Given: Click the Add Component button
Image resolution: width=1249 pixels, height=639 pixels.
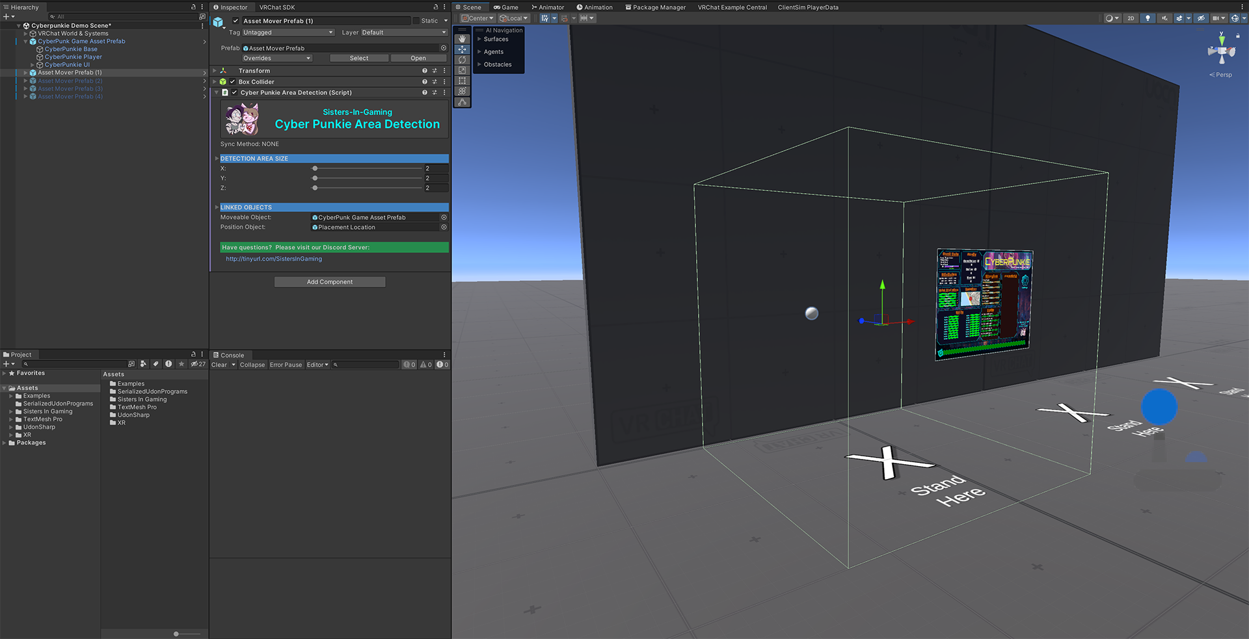Looking at the screenshot, I should point(330,282).
